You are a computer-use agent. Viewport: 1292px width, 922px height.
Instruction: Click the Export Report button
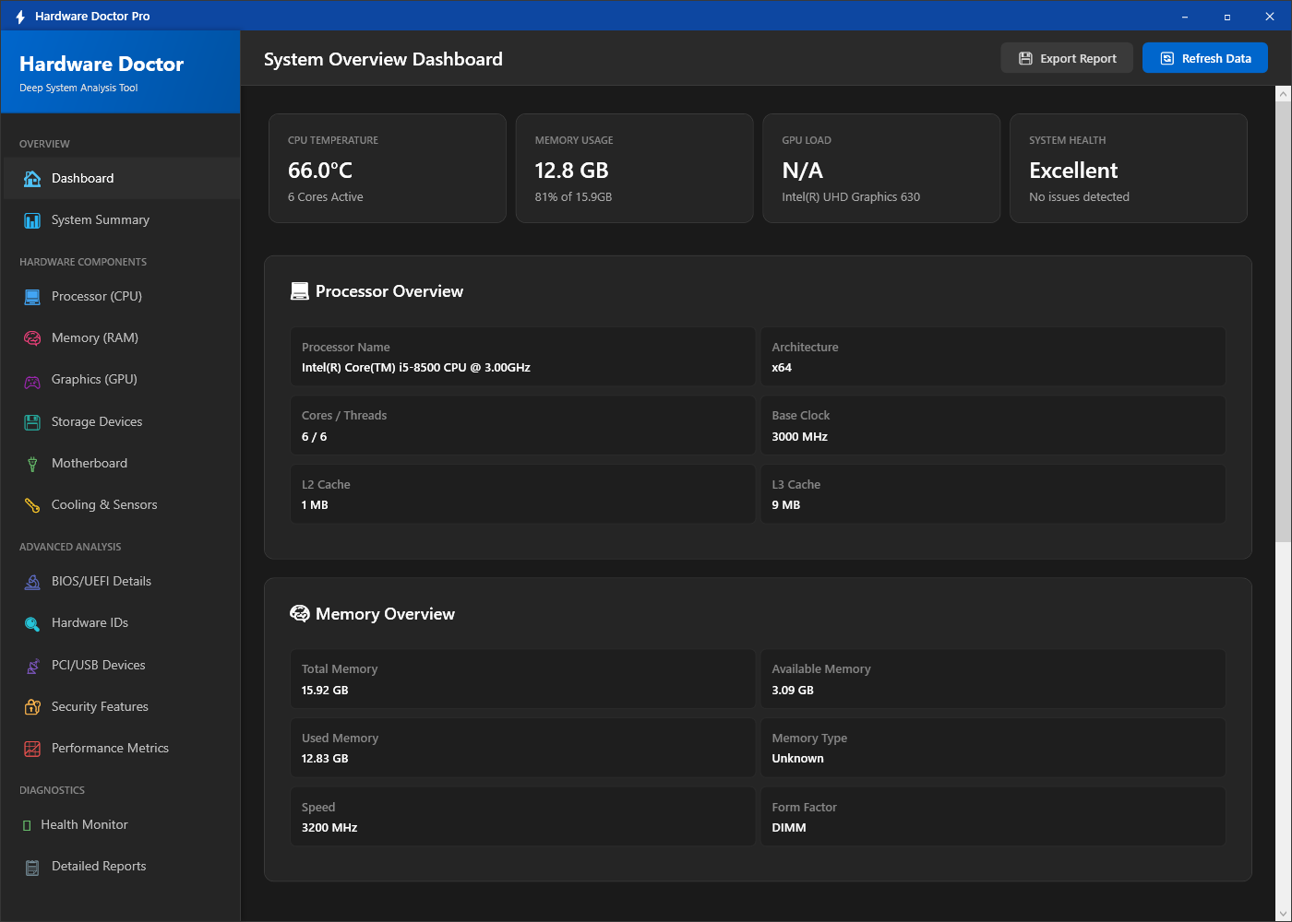[x=1067, y=58]
